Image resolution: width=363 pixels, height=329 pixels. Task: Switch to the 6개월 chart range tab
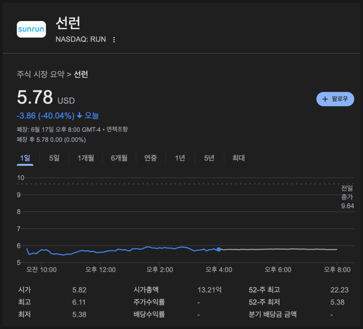pyautogui.click(x=119, y=158)
